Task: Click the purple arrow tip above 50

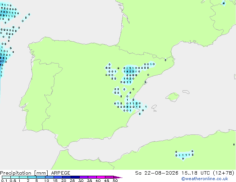Action: click(118, 177)
